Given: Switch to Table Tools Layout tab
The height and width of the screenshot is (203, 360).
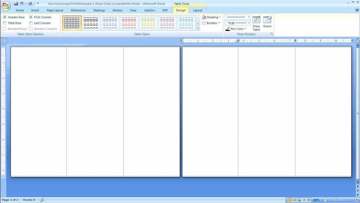Looking at the screenshot, I should [x=198, y=10].
